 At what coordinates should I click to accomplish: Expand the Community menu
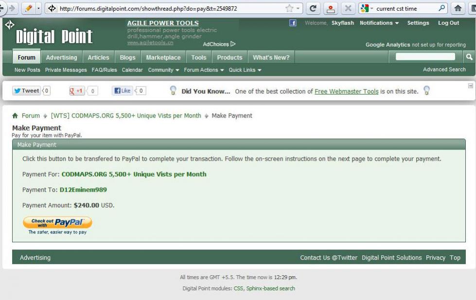click(163, 70)
